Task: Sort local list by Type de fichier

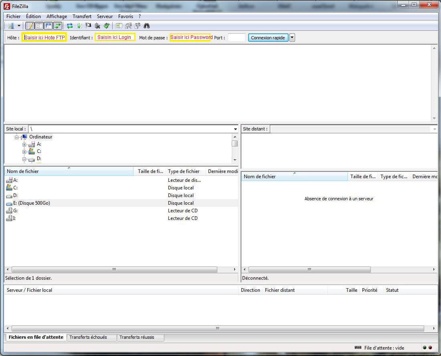Action: [x=186, y=171]
